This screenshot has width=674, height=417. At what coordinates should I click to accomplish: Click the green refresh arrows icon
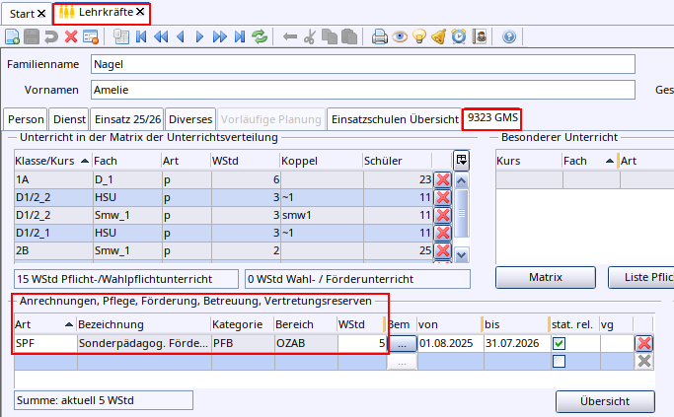260,37
